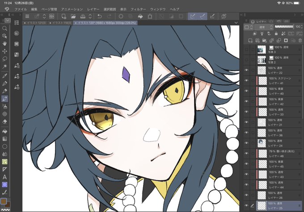The height and width of the screenshot is (212, 304).
Task: Hide layer レイヤー 22
Action: (x=246, y=70)
